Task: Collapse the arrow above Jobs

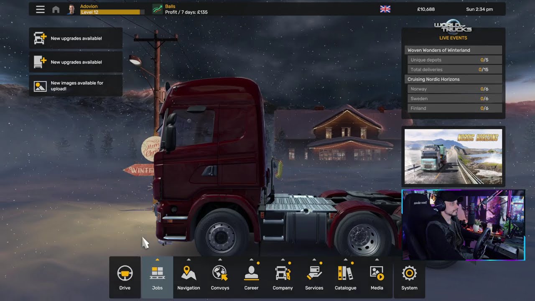Action: [x=157, y=260]
